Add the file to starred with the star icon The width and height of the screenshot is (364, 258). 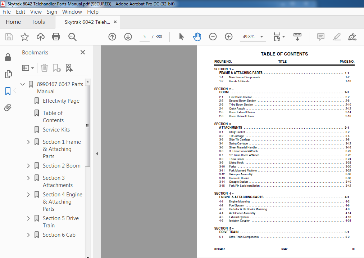(x=24, y=37)
